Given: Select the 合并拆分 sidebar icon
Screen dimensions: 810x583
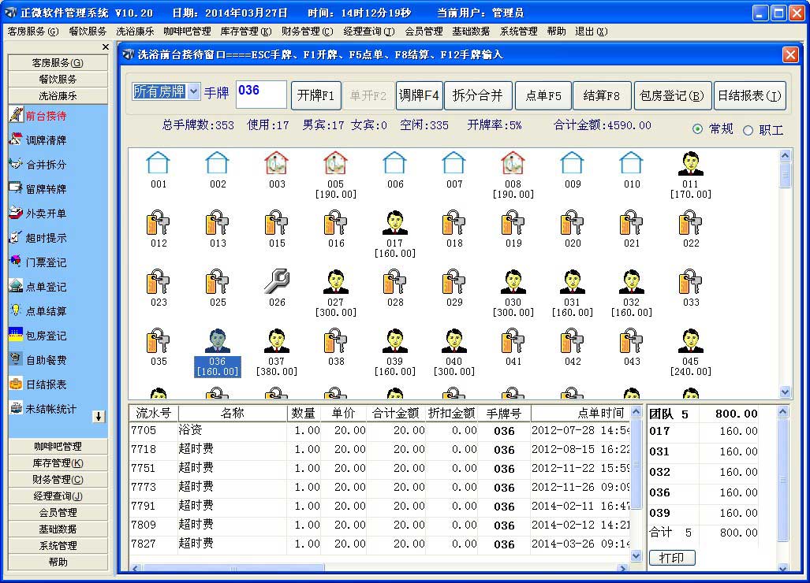Looking at the screenshot, I should [17, 164].
